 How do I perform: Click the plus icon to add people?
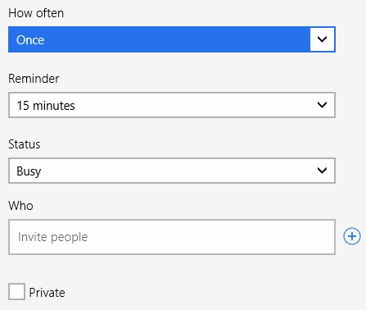coord(352,236)
